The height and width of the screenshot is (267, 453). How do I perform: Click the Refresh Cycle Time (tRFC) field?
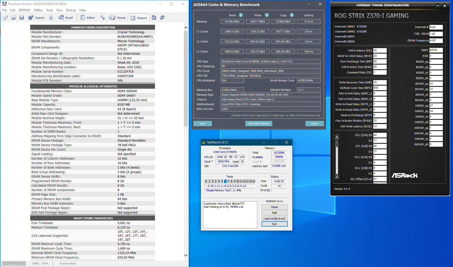[380, 88]
